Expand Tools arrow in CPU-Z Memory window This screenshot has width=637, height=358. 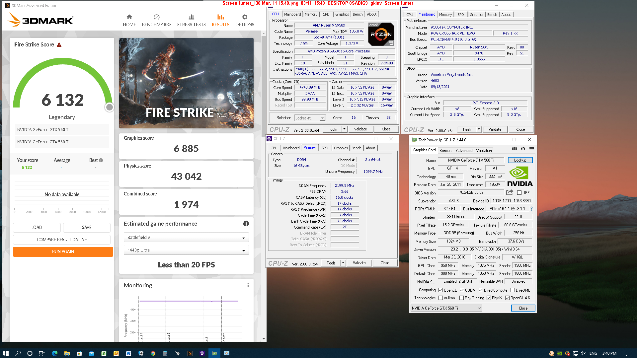point(343,263)
